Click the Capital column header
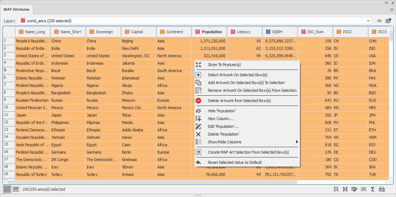The width and height of the screenshot is (396, 197). [139, 32]
